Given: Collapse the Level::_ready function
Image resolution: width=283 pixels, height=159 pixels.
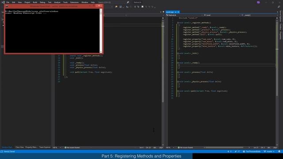Looking at the screenshot, I should [x=178, y=63].
